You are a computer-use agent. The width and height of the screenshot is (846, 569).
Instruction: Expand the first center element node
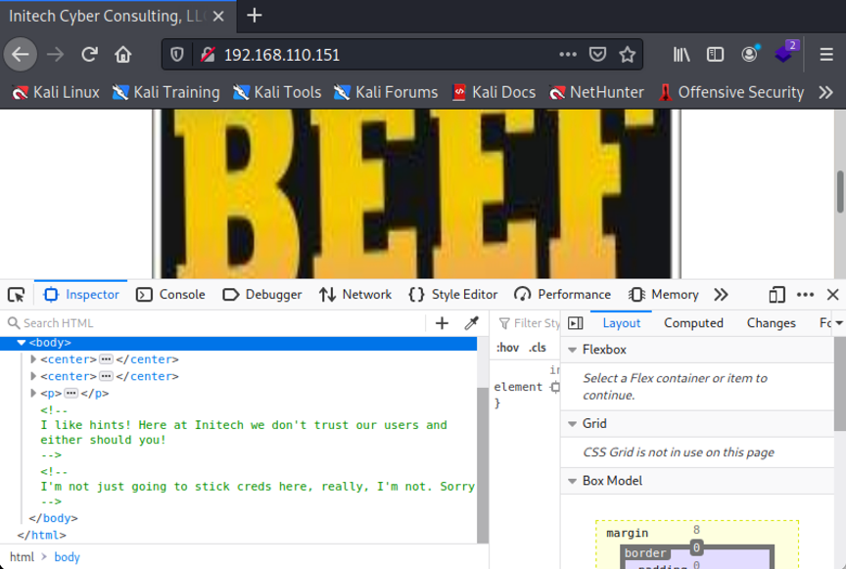coord(34,359)
